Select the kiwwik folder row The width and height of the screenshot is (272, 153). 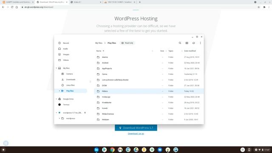click(149, 108)
